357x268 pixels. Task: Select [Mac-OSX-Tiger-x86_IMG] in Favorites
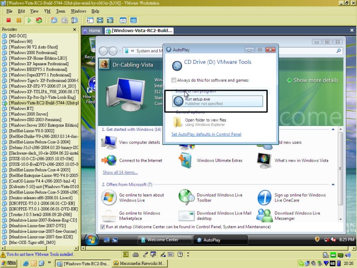[32, 243]
